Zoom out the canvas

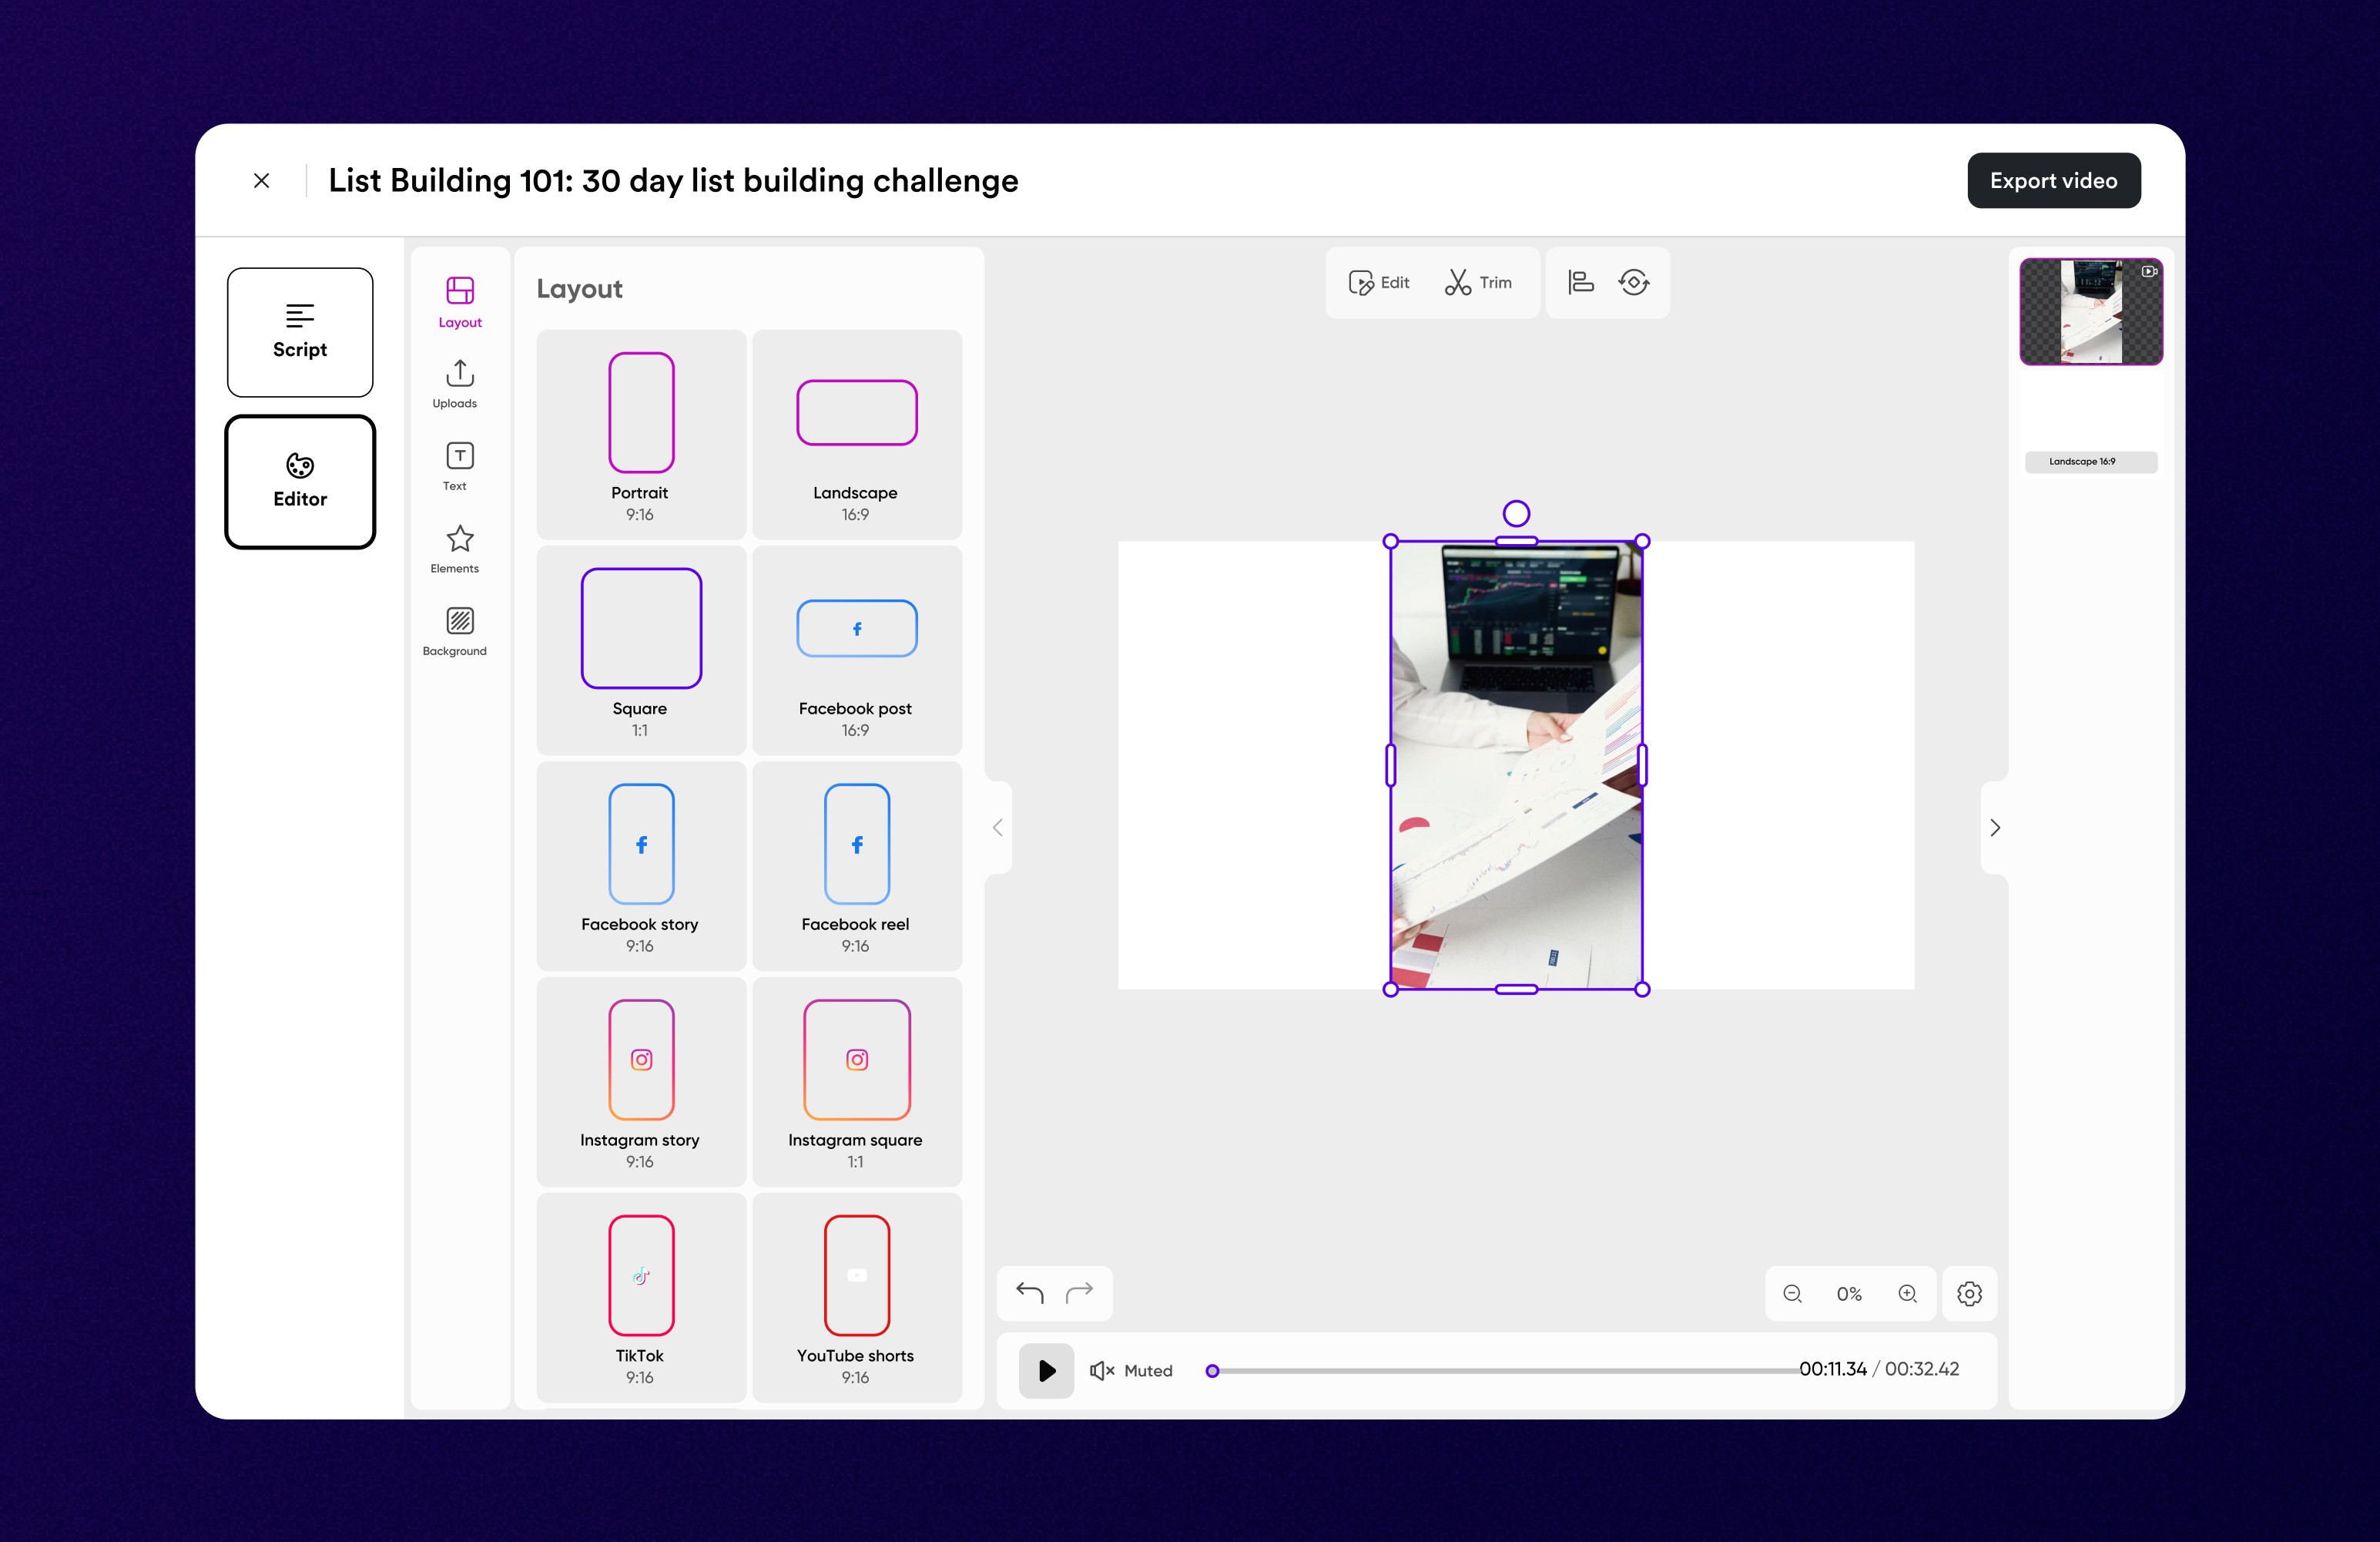[x=1792, y=1294]
